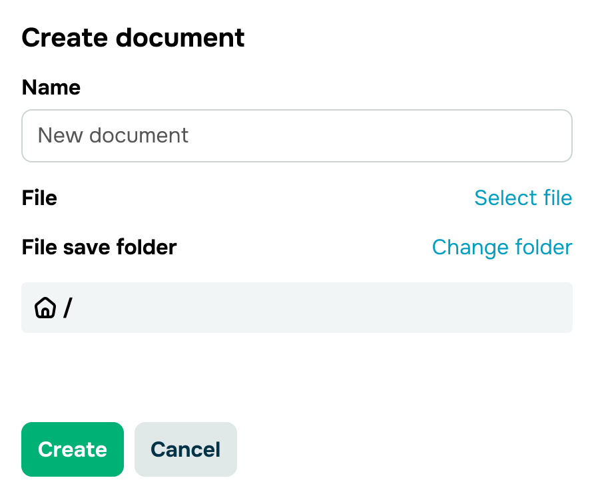This screenshot has height=498, width=594.
Task: Click the "Name" field label
Action: tap(51, 87)
